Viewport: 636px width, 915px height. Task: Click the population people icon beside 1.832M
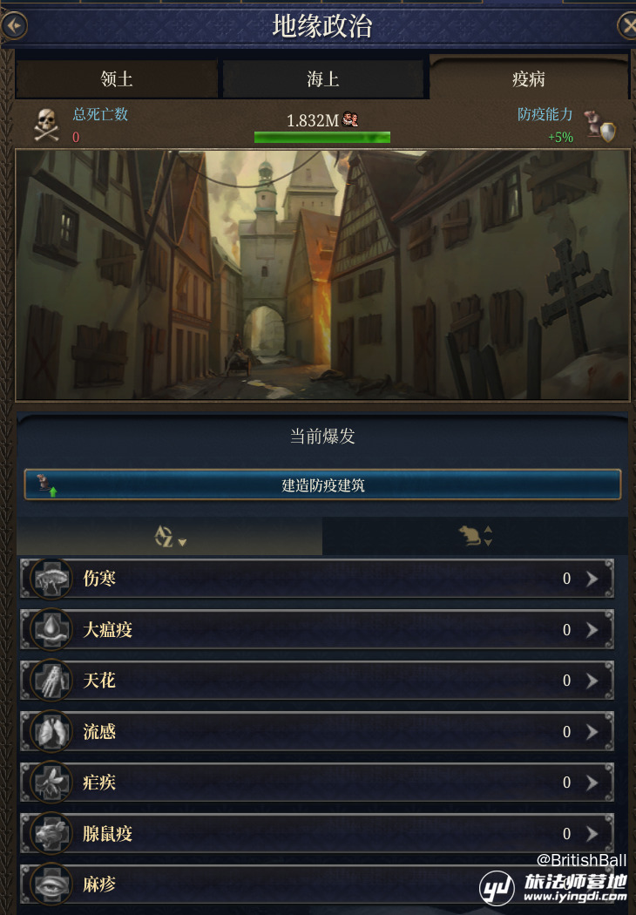click(x=350, y=119)
